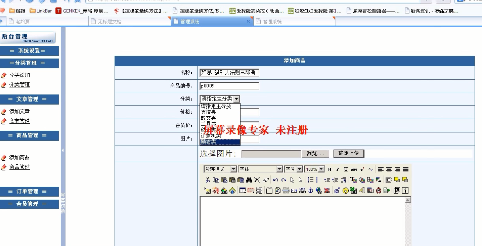Apply superscript formatting
The image size is (482, 246).
point(362,169)
